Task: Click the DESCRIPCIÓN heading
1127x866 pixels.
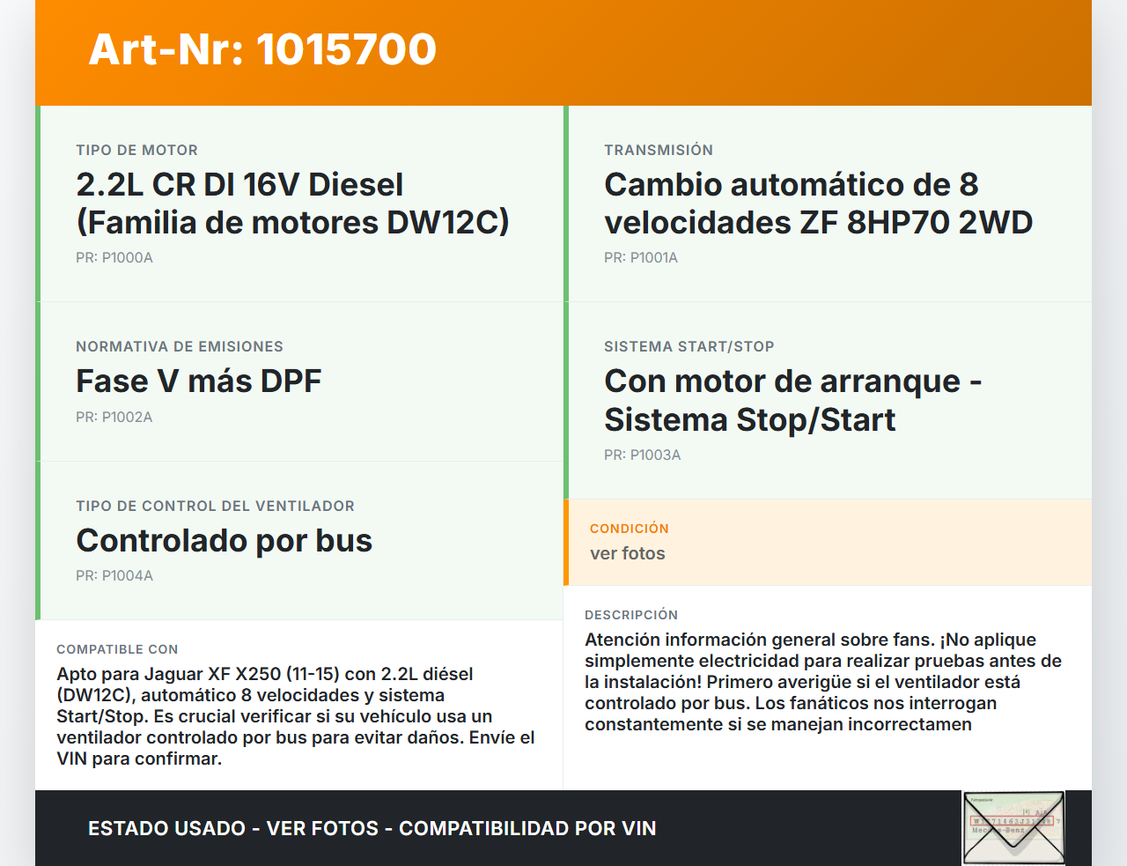Action: click(631, 615)
